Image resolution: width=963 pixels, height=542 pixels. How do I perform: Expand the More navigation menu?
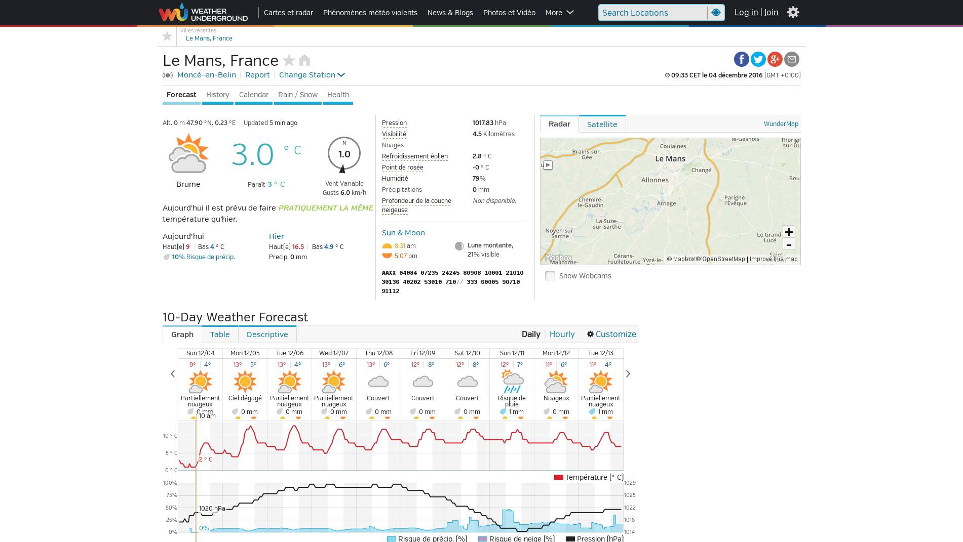tap(559, 13)
